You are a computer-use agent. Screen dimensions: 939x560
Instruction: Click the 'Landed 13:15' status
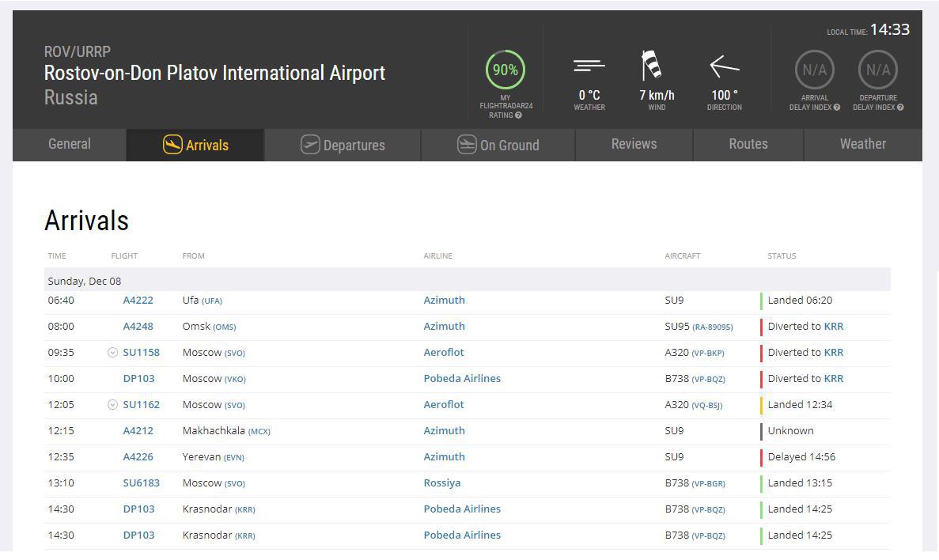point(800,482)
